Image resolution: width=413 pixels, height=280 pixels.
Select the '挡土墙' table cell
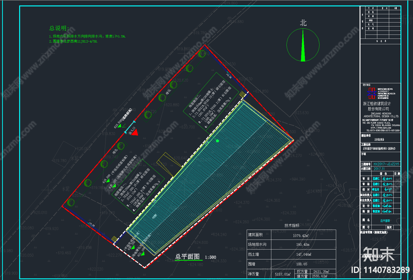(x=259, y=254)
